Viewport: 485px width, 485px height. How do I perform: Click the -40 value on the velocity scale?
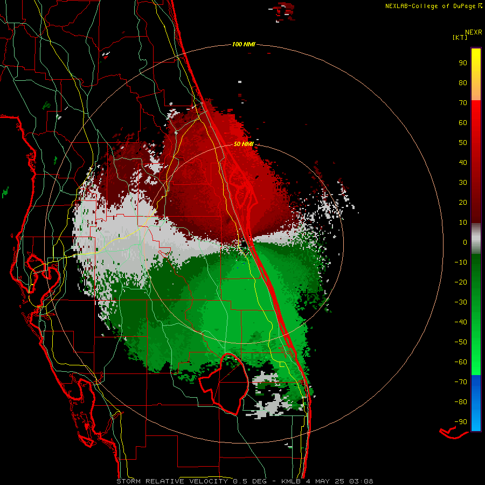tap(461, 322)
